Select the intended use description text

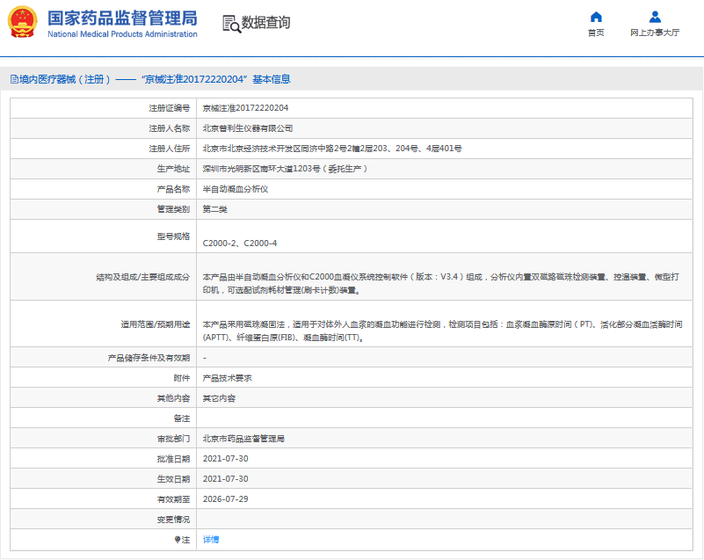(442, 331)
